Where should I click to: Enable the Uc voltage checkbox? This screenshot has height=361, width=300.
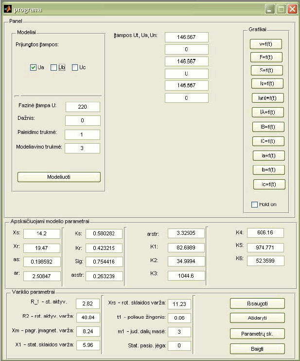(x=75, y=67)
